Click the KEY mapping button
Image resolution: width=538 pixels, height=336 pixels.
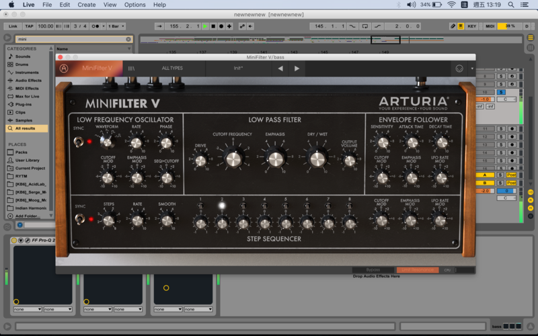click(472, 26)
